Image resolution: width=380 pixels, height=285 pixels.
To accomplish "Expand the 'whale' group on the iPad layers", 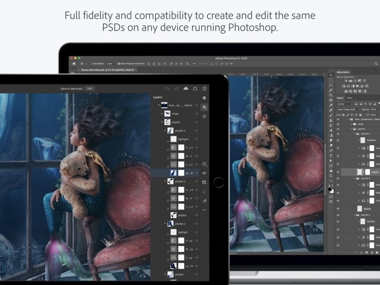I will click(x=162, y=113).
